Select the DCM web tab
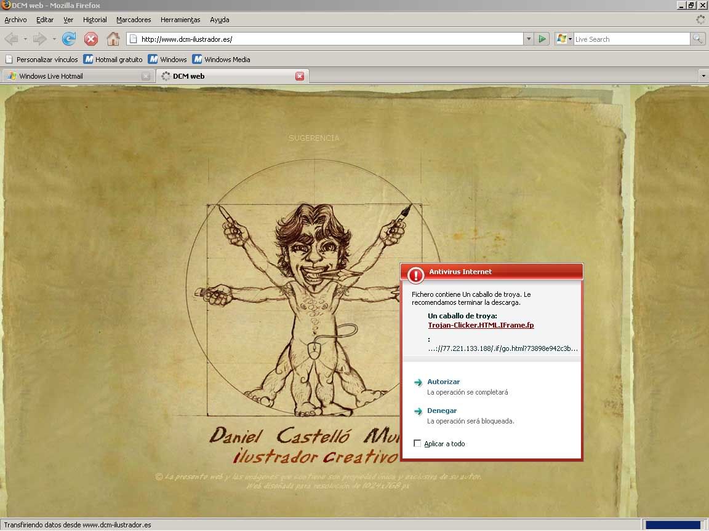Viewport: 709px width, 531px height. pos(233,76)
